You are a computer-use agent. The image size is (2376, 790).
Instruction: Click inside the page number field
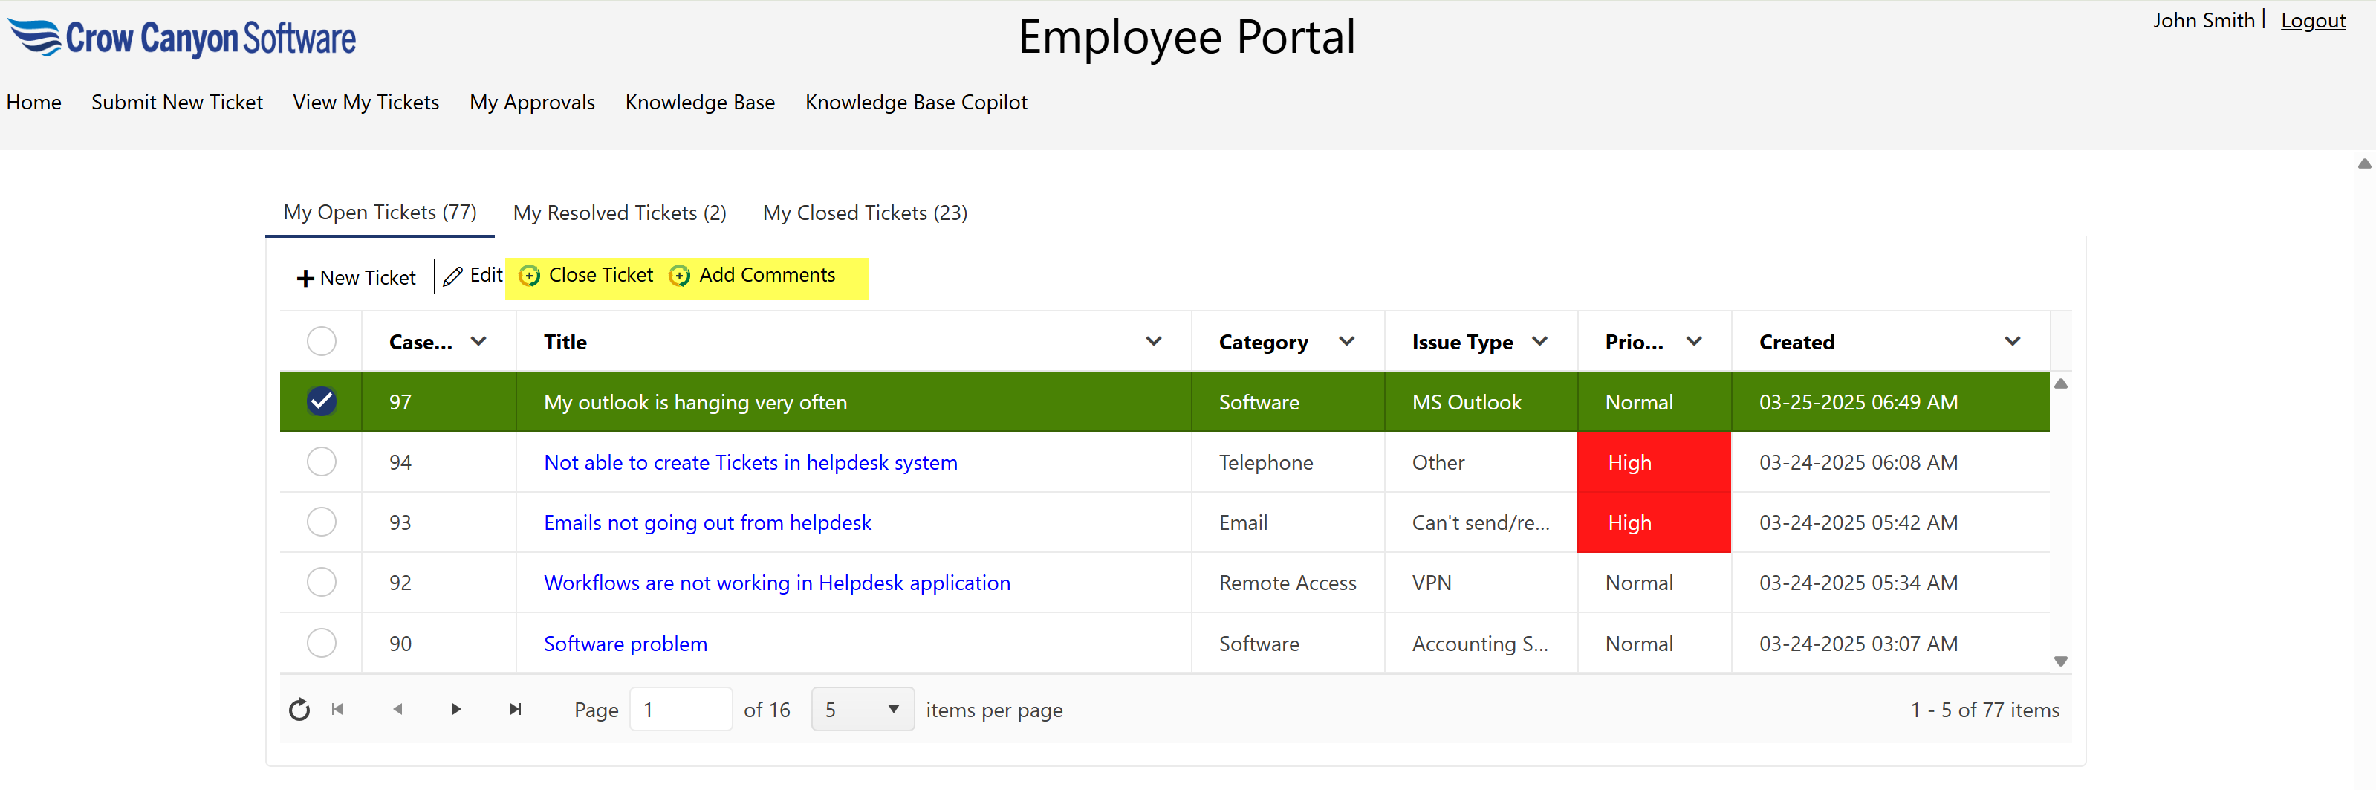tap(681, 709)
